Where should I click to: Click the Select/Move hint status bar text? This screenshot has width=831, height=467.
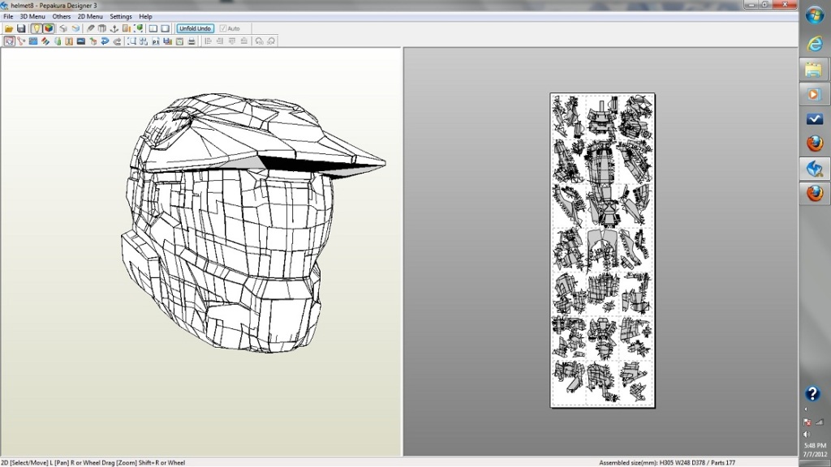coord(93,463)
